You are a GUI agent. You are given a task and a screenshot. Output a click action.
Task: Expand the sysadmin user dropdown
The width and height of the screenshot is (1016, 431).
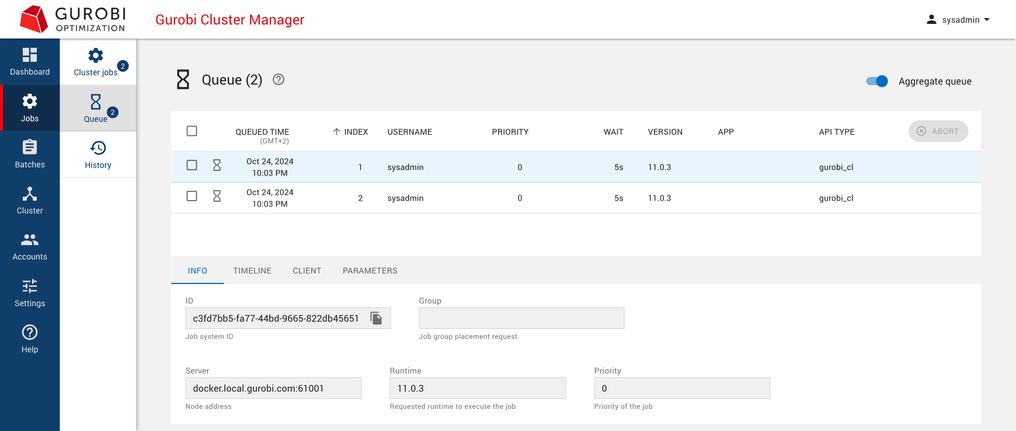(958, 20)
